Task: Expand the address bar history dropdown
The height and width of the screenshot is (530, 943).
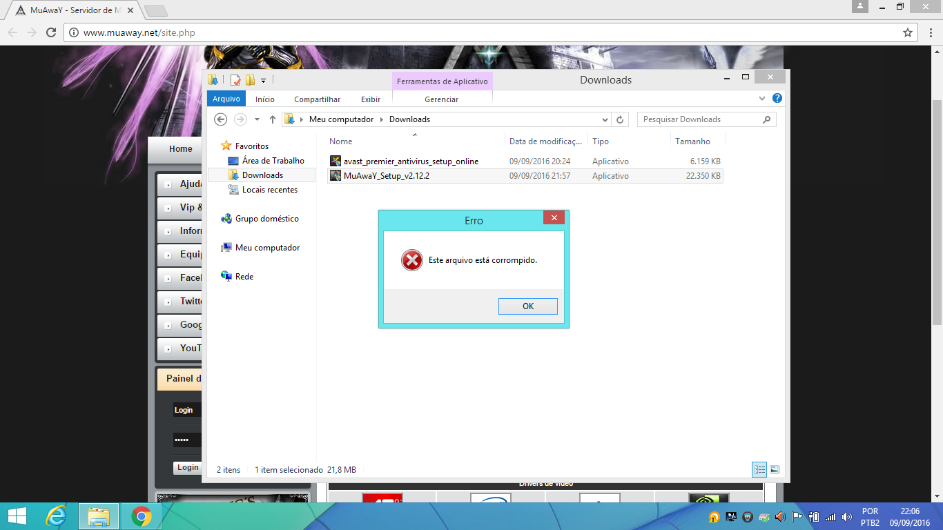Action: [x=605, y=119]
